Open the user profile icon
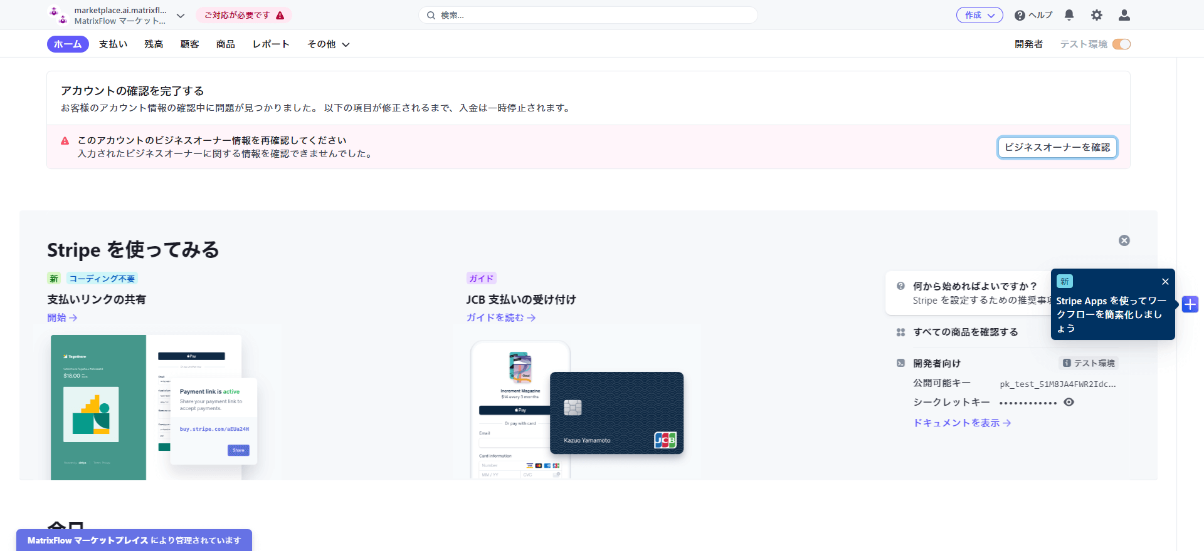 click(1124, 15)
